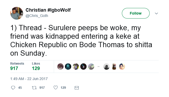169x97 pixels.
Task: Click the reply speech bubble icon
Action: [x=13, y=88]
